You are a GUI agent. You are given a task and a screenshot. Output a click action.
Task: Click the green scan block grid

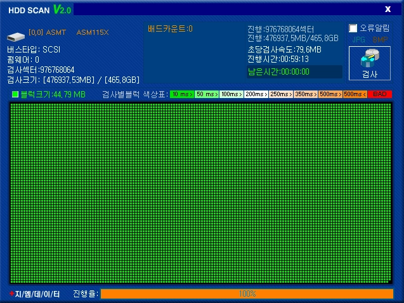[x=201, y=194]
